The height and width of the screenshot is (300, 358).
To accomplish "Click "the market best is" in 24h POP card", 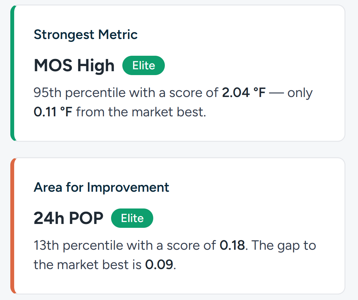I will (87, 265).
